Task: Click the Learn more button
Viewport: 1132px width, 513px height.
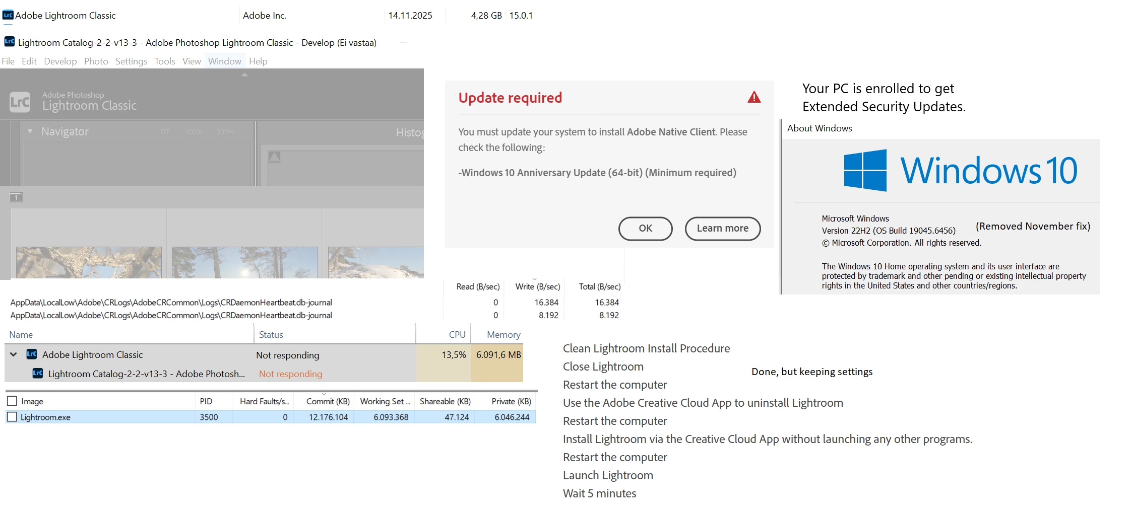Action: [723, 229]
